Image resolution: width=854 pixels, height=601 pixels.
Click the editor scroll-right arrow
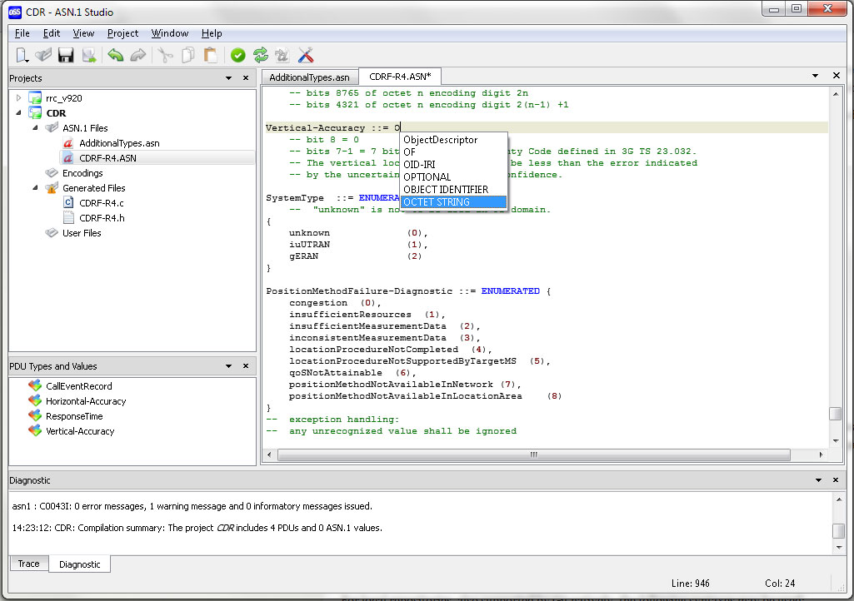point(821,454)
